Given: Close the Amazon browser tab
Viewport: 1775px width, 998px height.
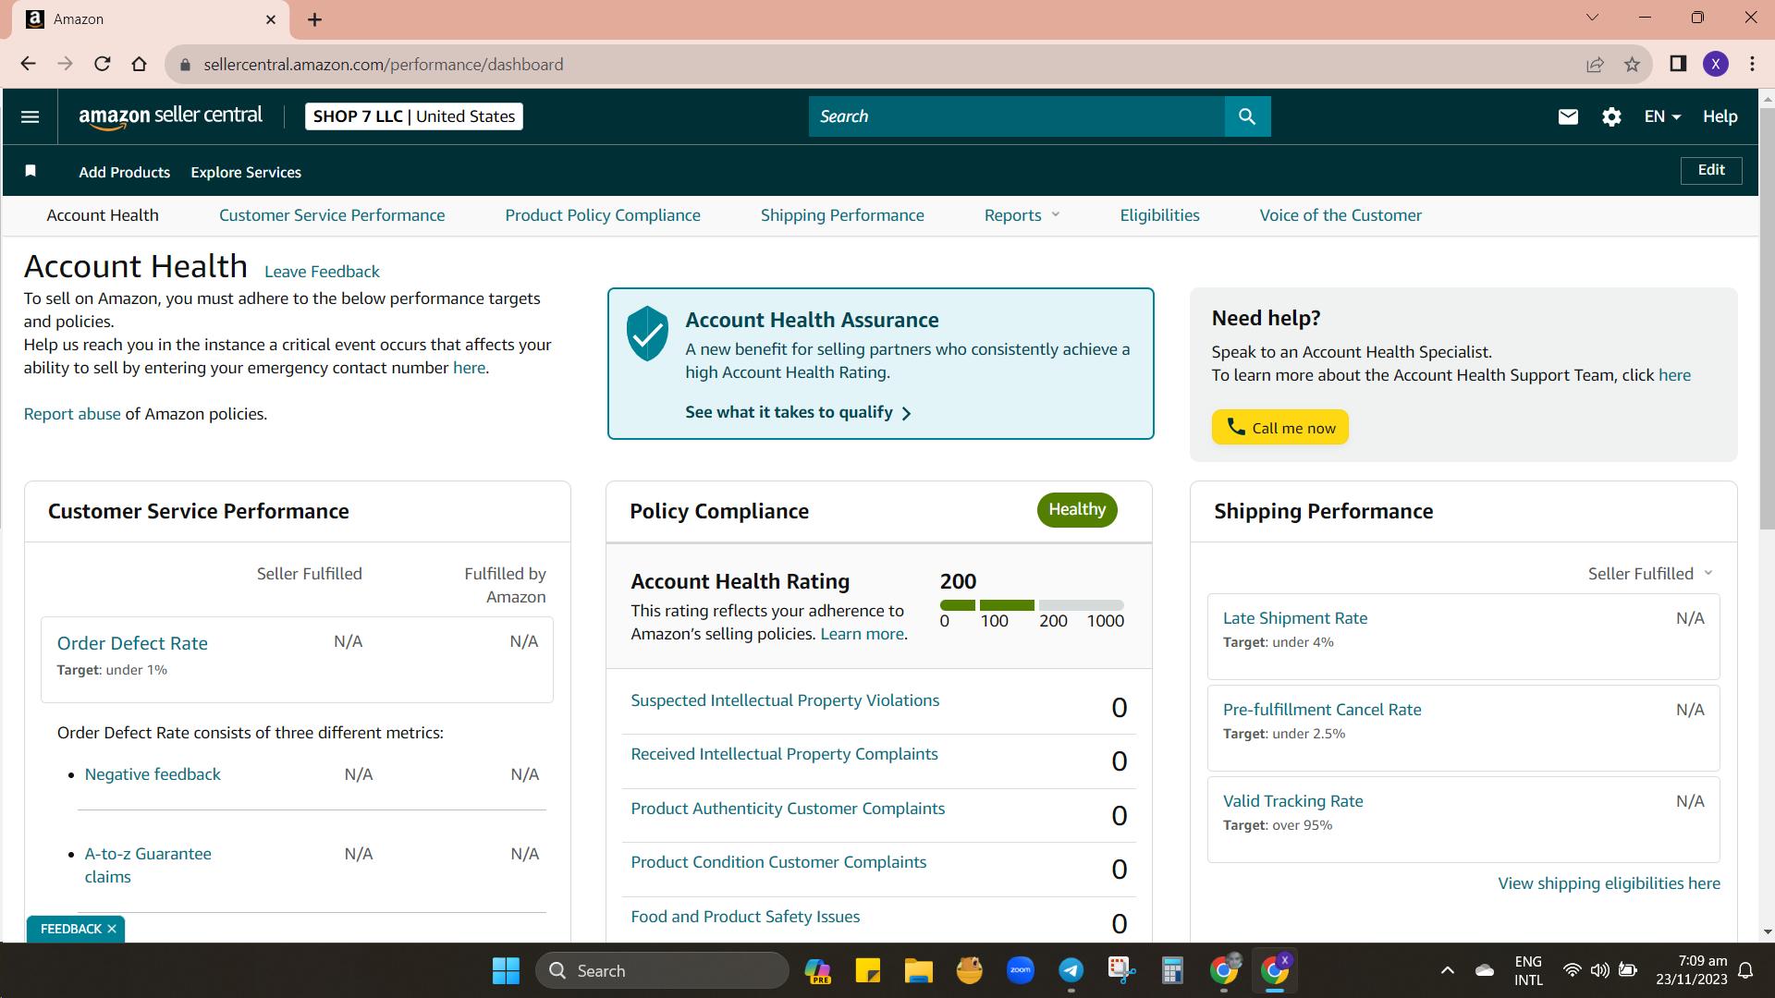Looking at the screenshot, I should tap(271, 19).
